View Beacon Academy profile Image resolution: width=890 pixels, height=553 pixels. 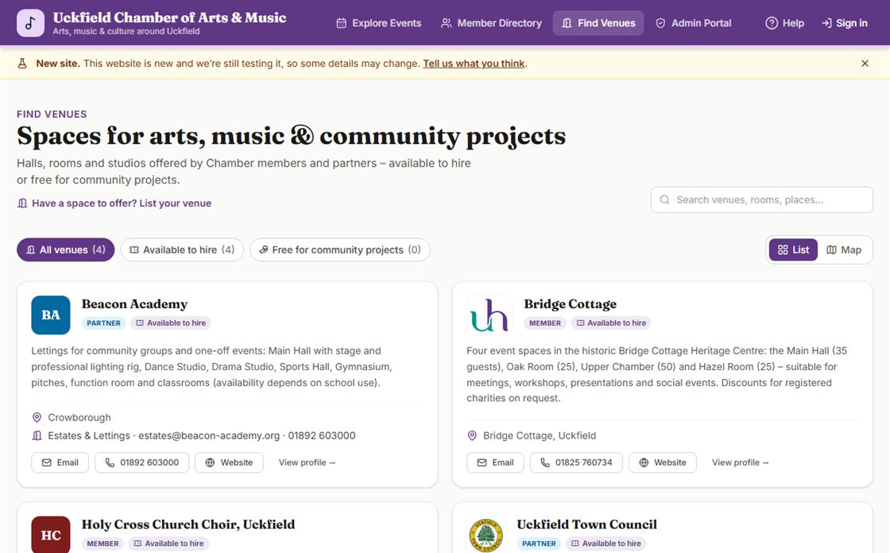(307, 462)
